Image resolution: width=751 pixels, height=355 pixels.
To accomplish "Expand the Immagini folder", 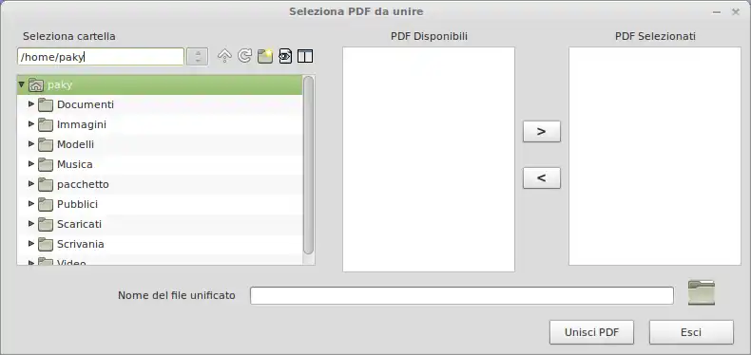I will click(x=31, y=124).
